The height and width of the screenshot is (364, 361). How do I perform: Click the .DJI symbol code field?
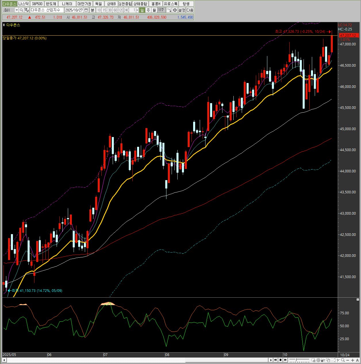pyautogui.click(x=8, y=10)
